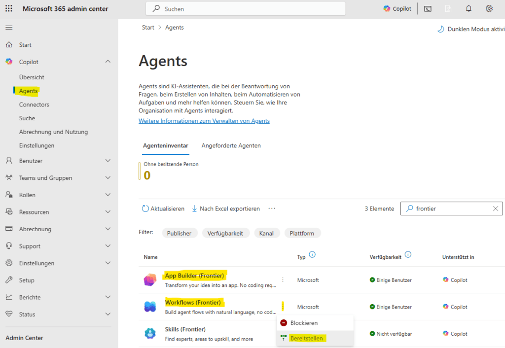Viewport: 505px width, 348px height.
Task: Select Bereitstellen from the context menu
Action: (x=306, y=338)
